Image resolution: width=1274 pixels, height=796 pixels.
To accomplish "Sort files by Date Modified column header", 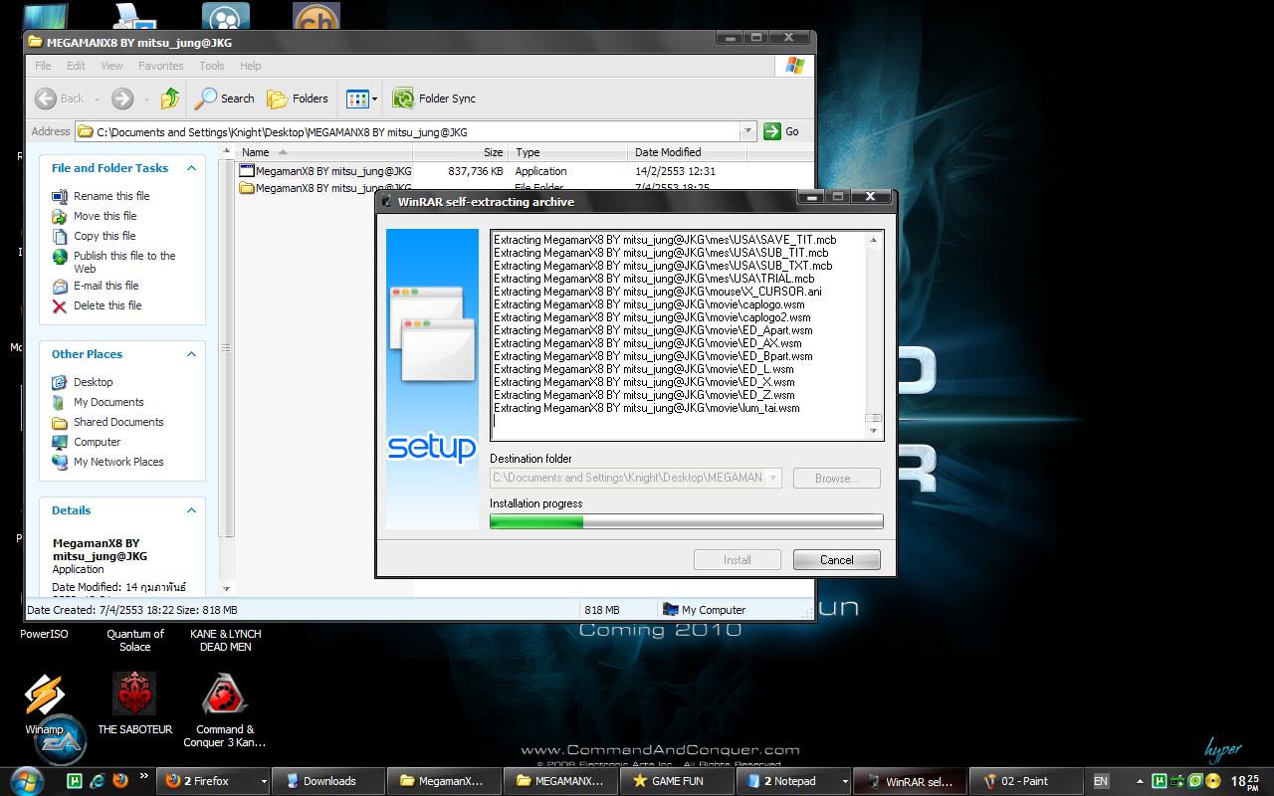I will pyautogui.click(x=687, y=152).
